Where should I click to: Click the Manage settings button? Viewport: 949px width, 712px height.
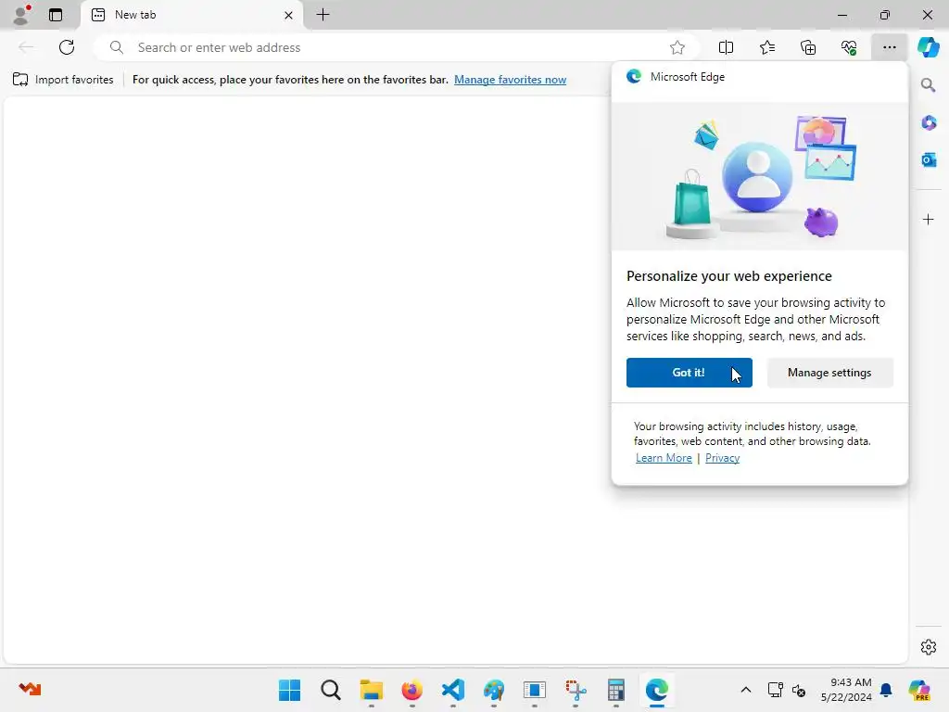[x=829, y=373]
